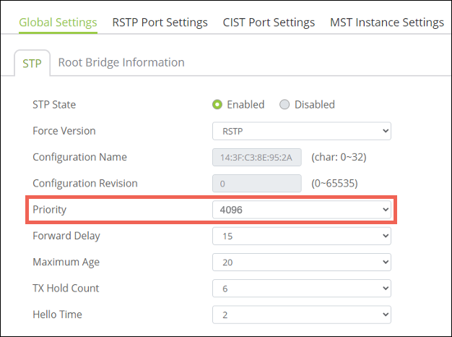
Task: Select the Enabled radio button for STP State
Action: click(217, 105)
